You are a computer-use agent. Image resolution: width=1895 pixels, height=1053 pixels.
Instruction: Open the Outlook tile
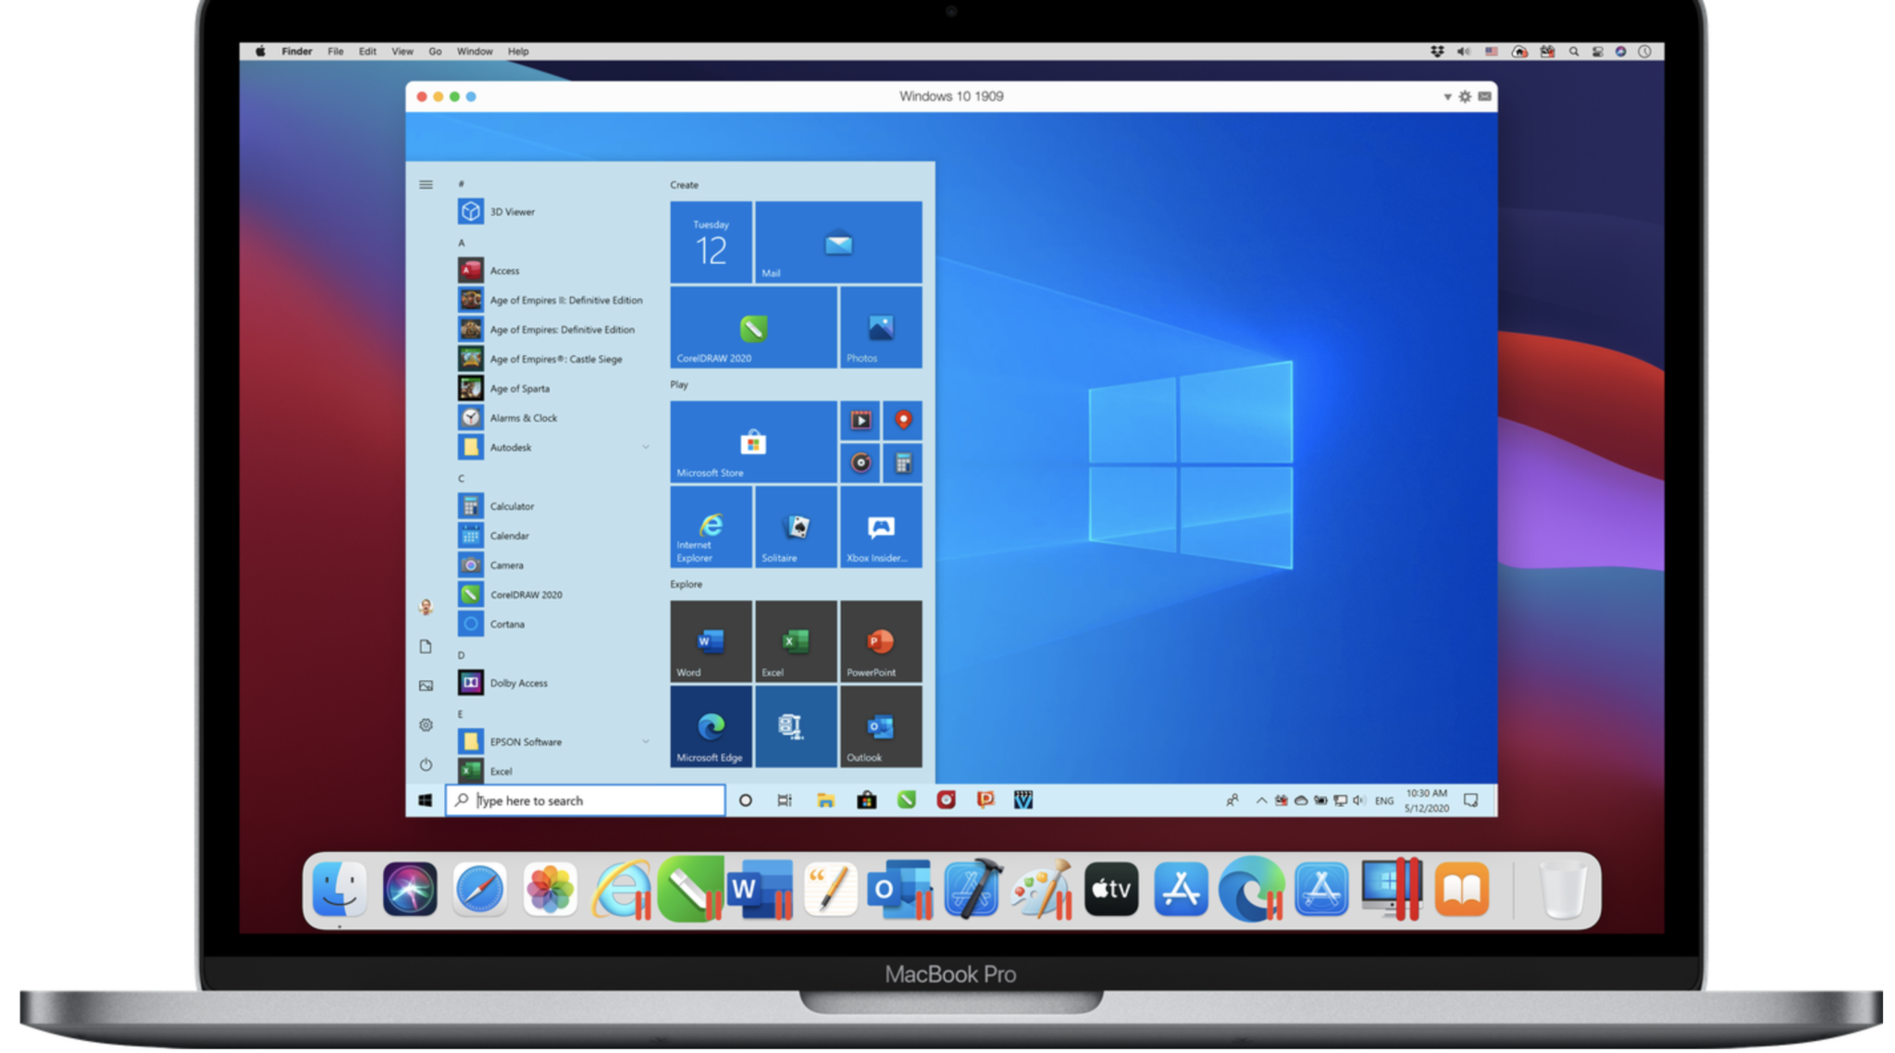point(881,726)
